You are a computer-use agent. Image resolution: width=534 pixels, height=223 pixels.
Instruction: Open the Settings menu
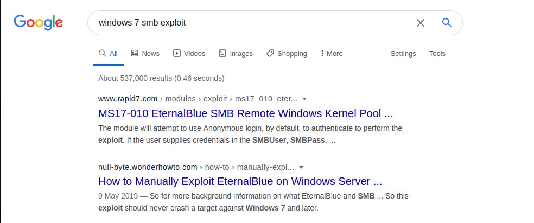(403, 53)
